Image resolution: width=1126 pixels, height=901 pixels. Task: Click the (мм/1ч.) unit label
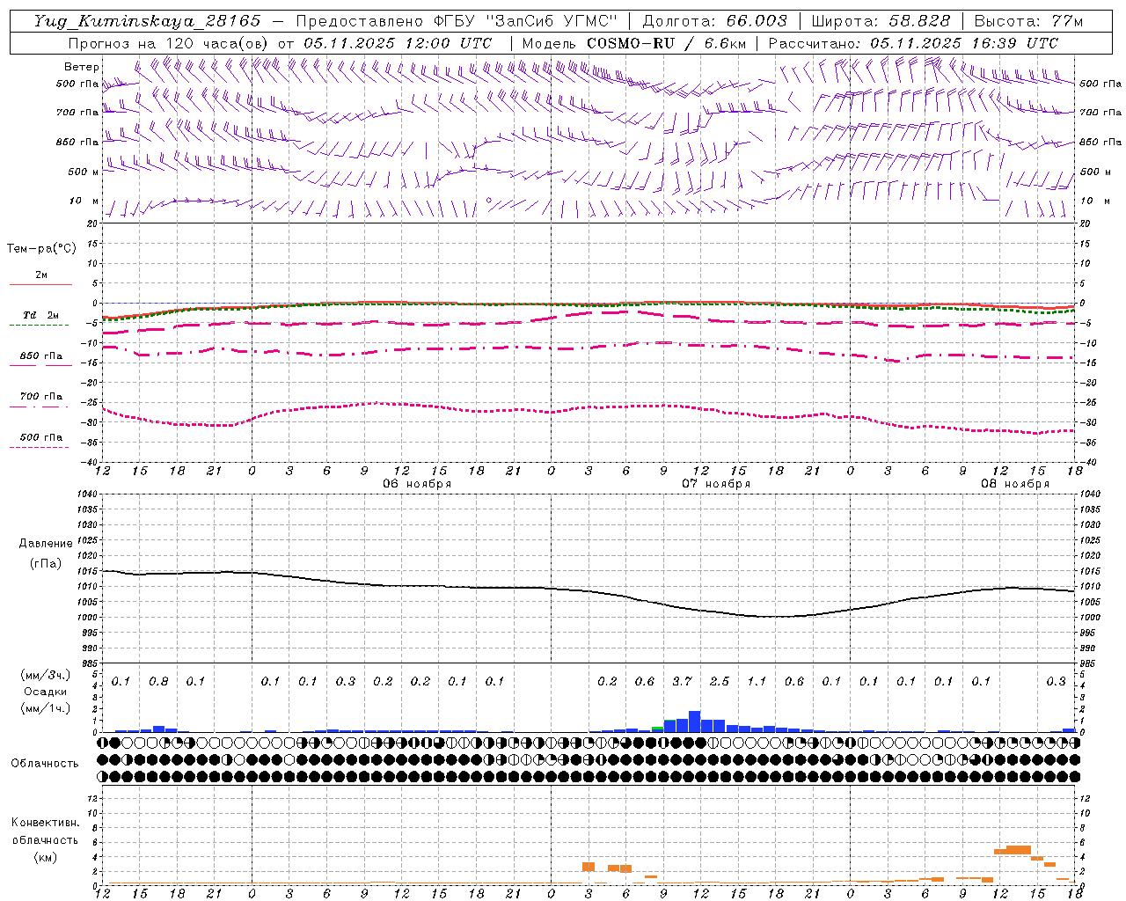(x=44, y=708)
